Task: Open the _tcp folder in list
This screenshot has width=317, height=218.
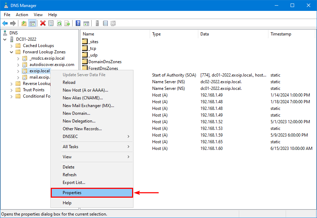Action: 92,48
